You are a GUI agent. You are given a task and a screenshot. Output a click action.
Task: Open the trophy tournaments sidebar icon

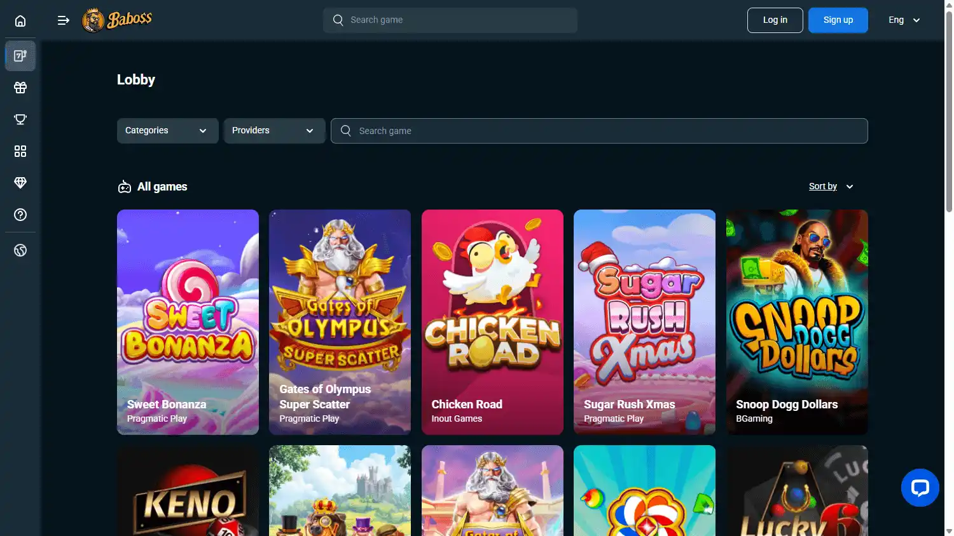(x=20, y=119)
